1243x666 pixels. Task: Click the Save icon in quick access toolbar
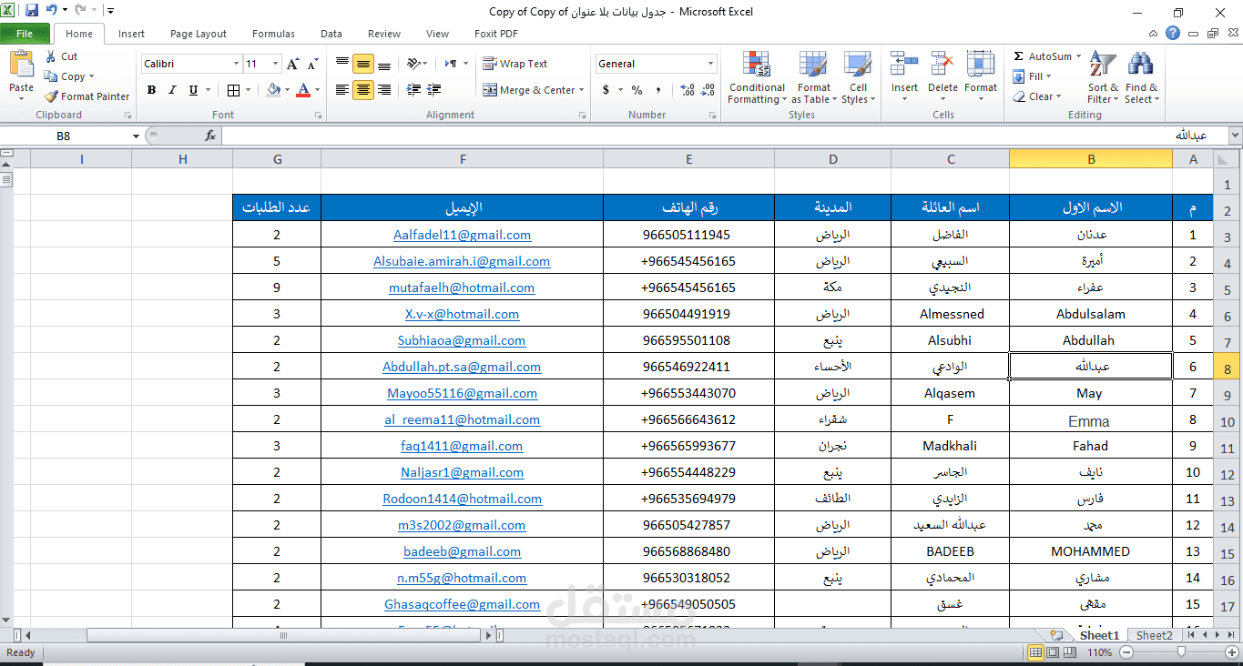(32, 11)
